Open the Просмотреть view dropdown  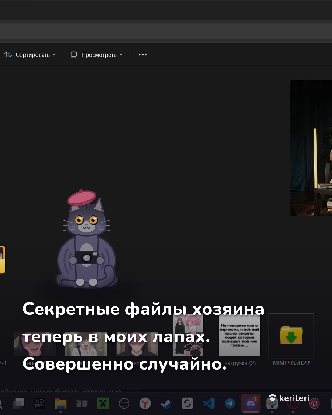tap(97, 55)
